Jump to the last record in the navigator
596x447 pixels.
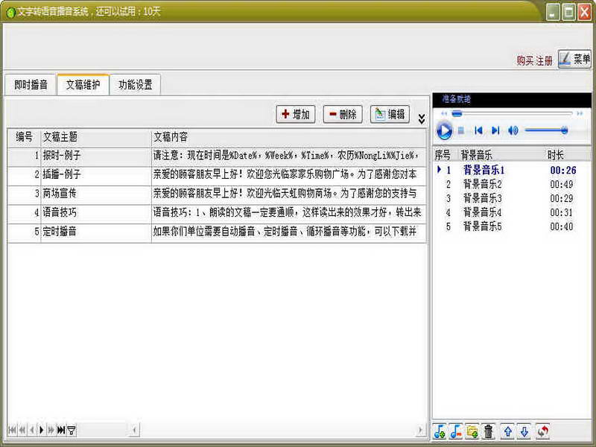pos(61,430)
